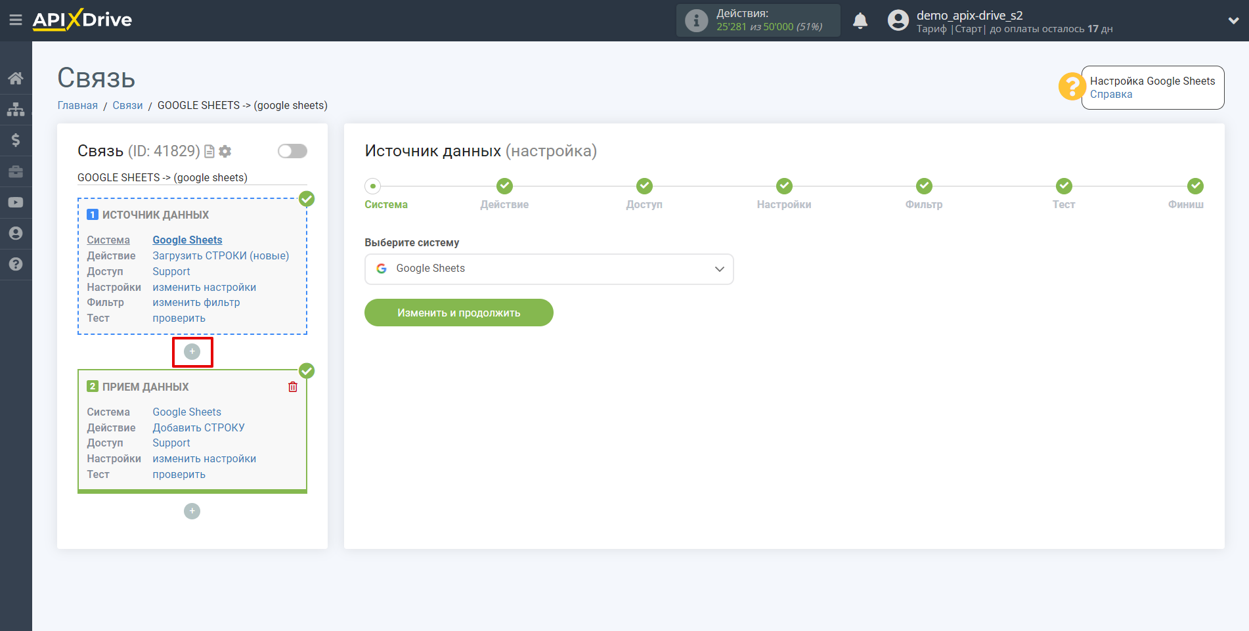The height and width of the screenshot is (631, 1249).
Task: Open the connection notes document icon
Action: click(209, 152)
